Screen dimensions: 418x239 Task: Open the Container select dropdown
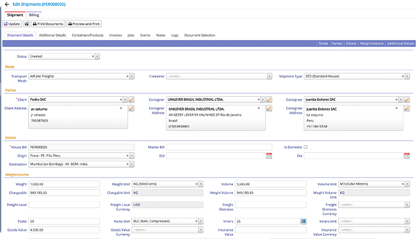[269, 77]
